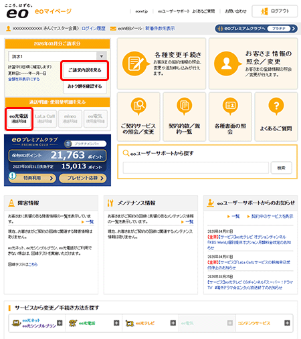The width and height of the screenshot is (301, 339).
Task: Click おトク額を確認する button
Action: coord(85,86)
